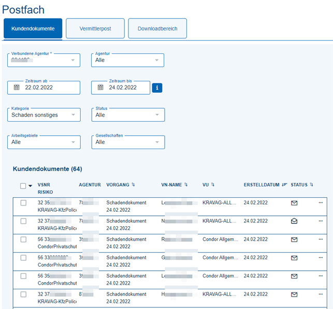Viewport: 333px width, 309px height.
Task: Expand the Gesellschaften dropdown
Action: coord(128,142)
